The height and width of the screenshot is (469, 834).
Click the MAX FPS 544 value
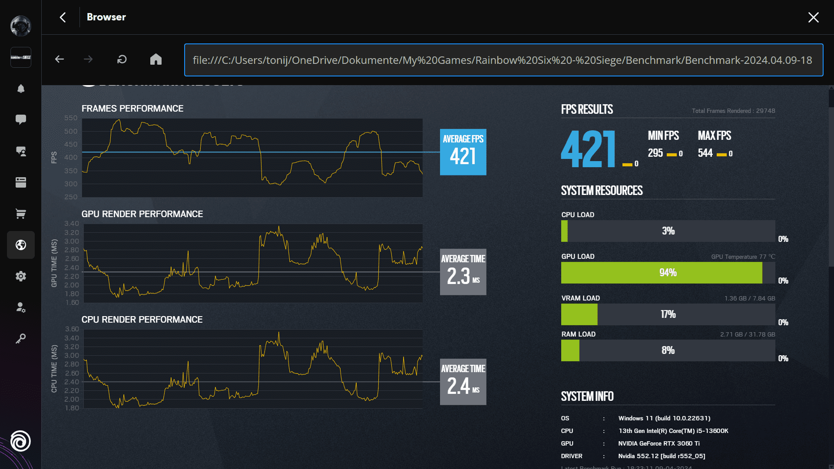click(x=705, y=153)
